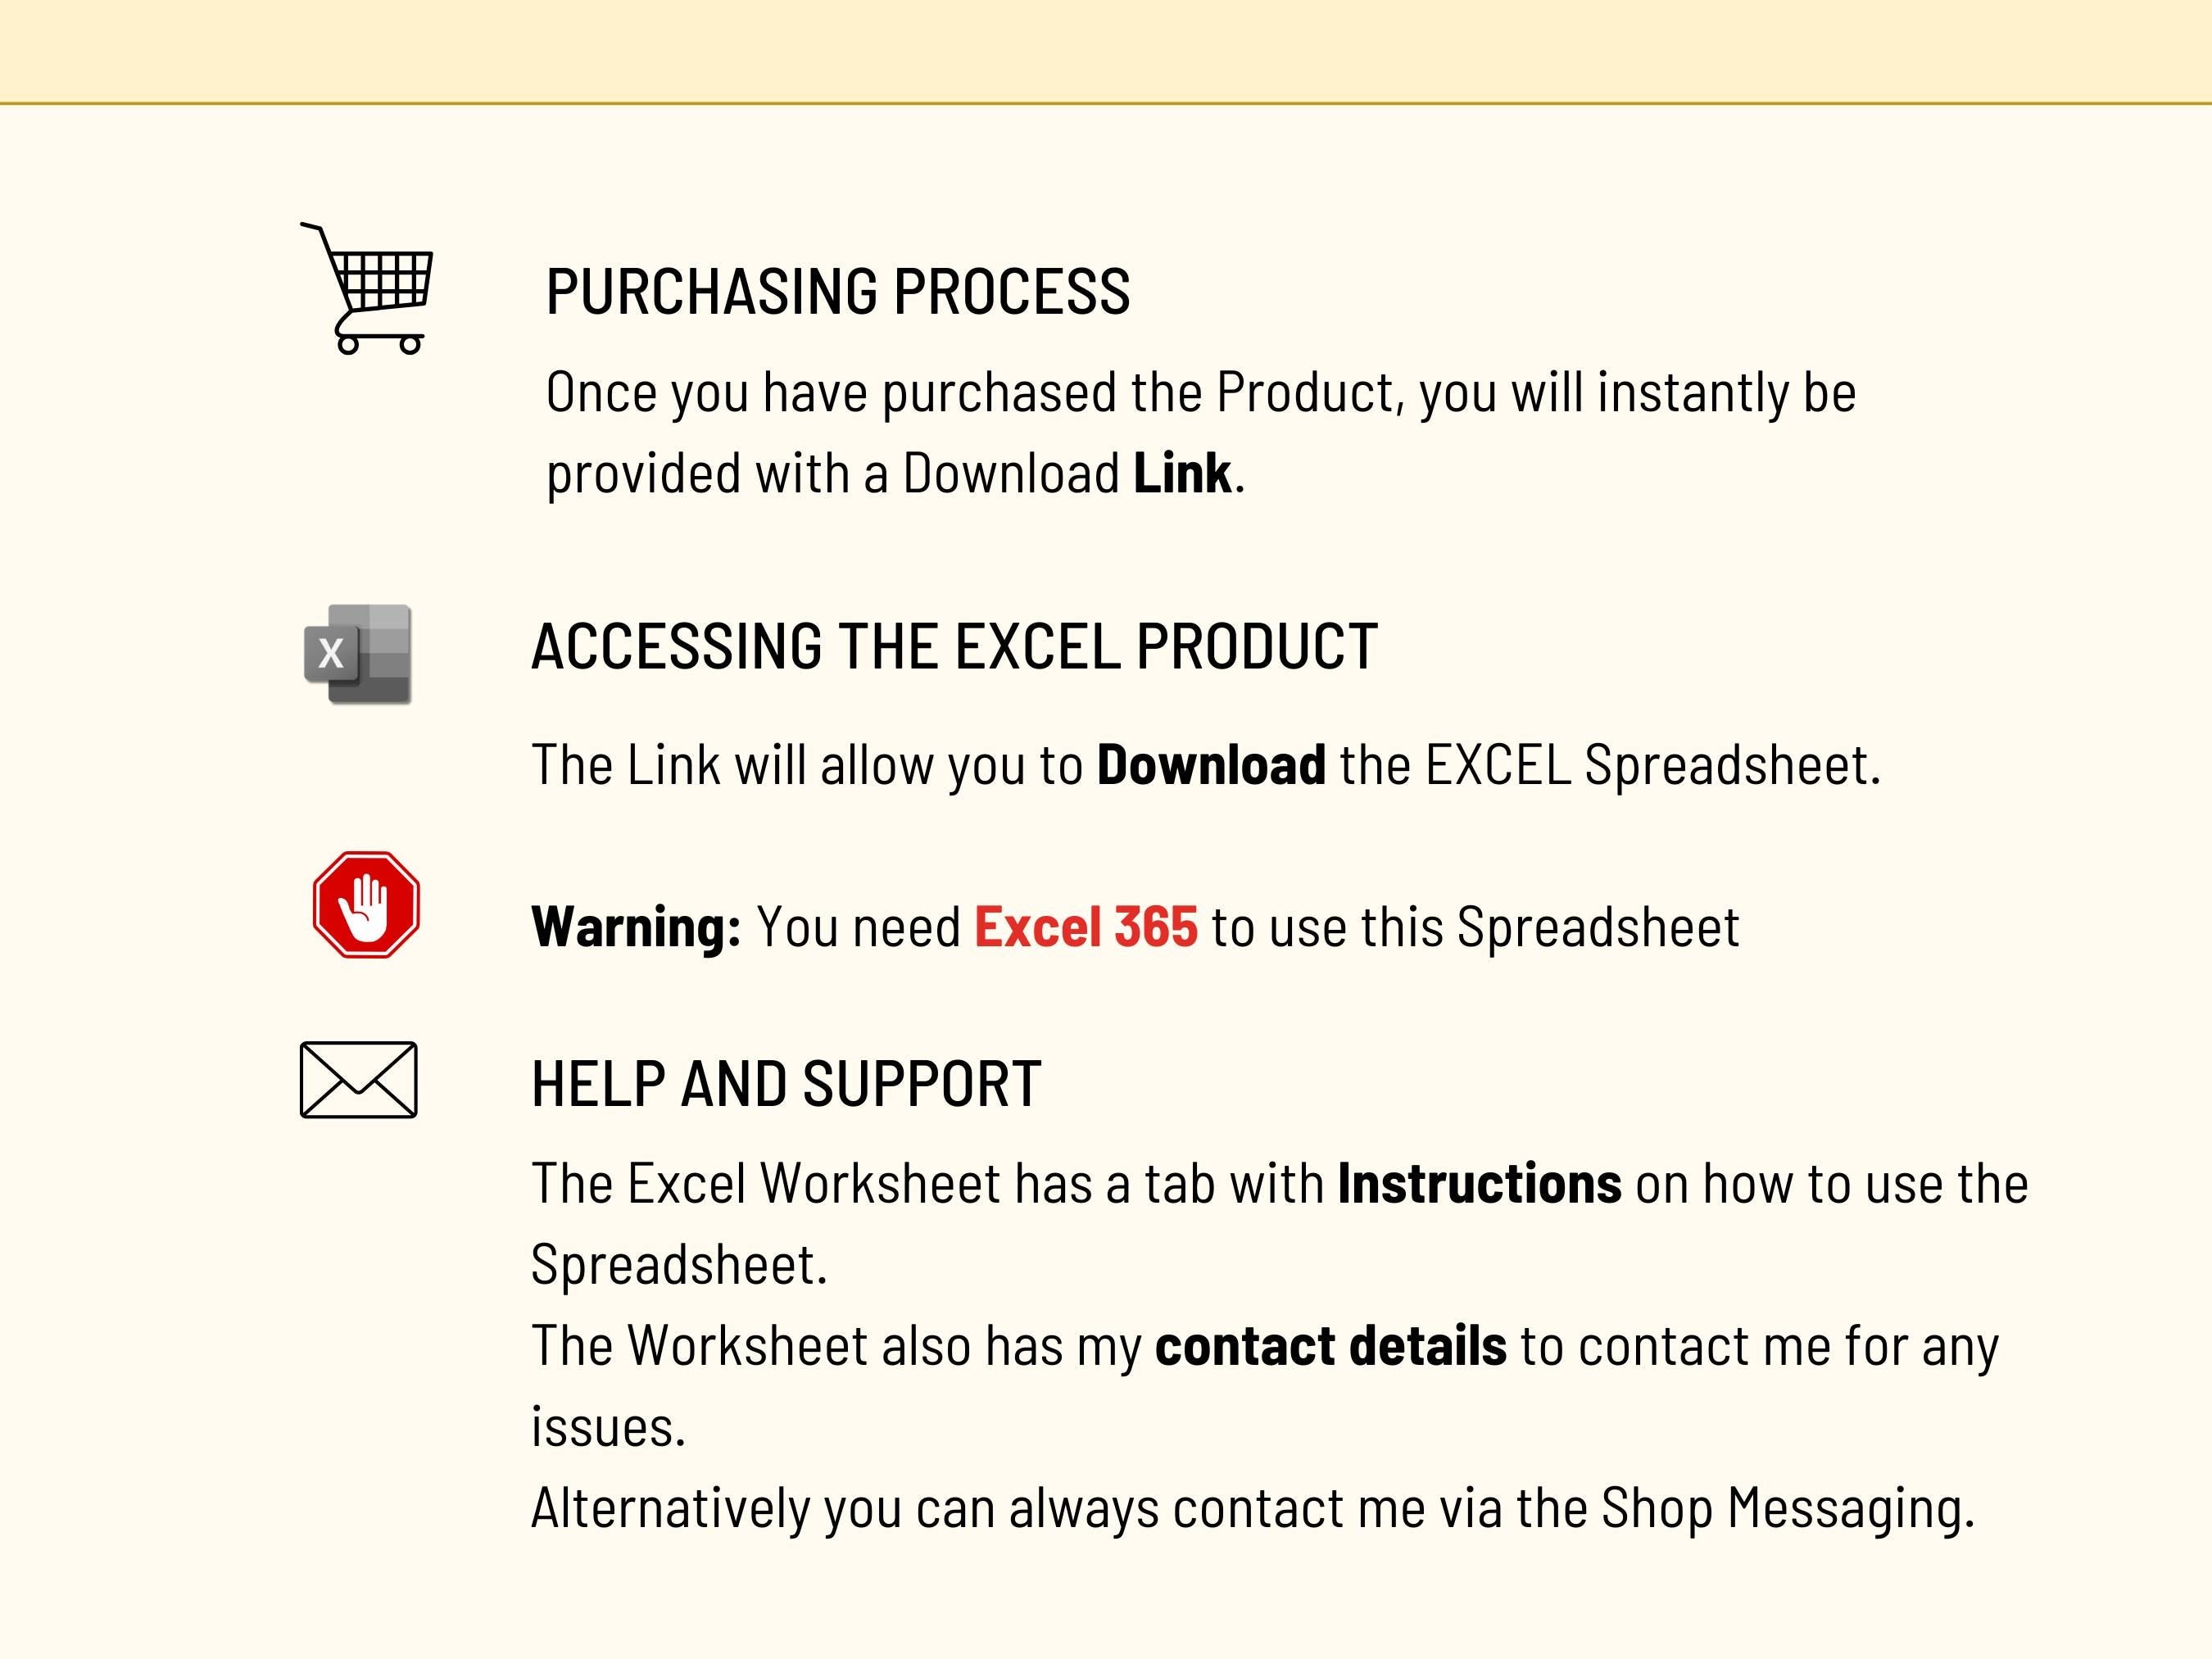This screenshot has width=2212, height=1659.
Task: Select the HELP AND SUPPORT heading
Action: (x=786, y=1083)
